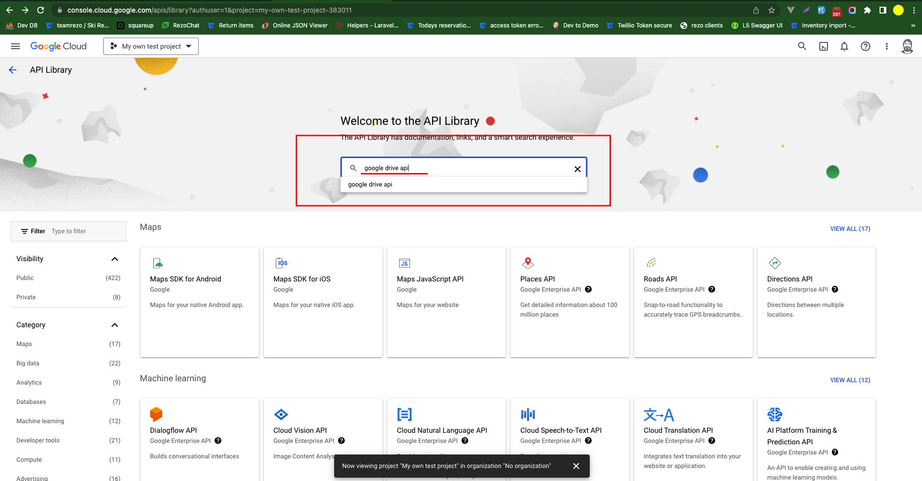Click the AI Platform brain icon

coord(775,414)
